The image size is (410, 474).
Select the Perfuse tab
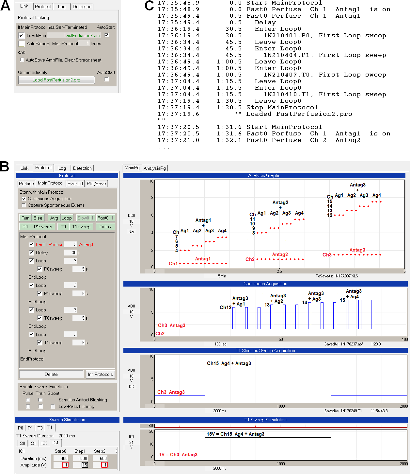(x=26, y=184)
